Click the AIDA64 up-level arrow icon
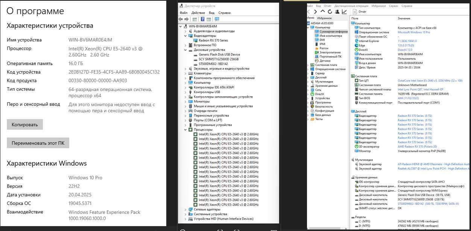 tap(323, 12)
